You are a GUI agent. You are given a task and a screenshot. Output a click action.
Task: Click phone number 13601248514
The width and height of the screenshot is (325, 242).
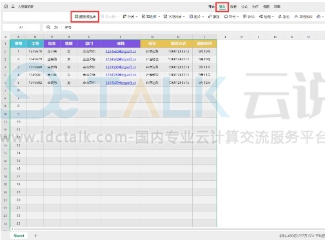click(179, 67)
